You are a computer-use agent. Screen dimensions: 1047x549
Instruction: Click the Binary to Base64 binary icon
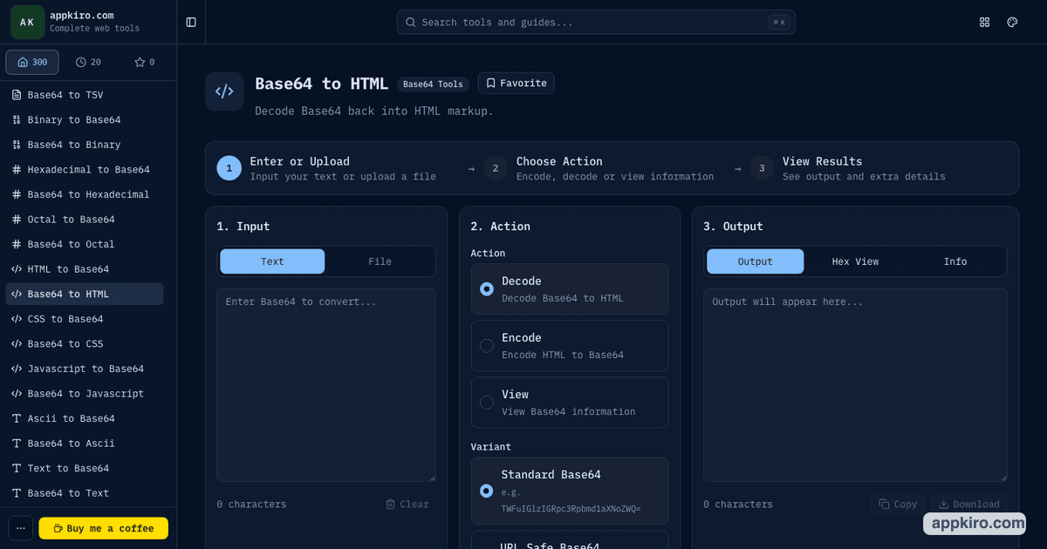(x=17, y=119)
